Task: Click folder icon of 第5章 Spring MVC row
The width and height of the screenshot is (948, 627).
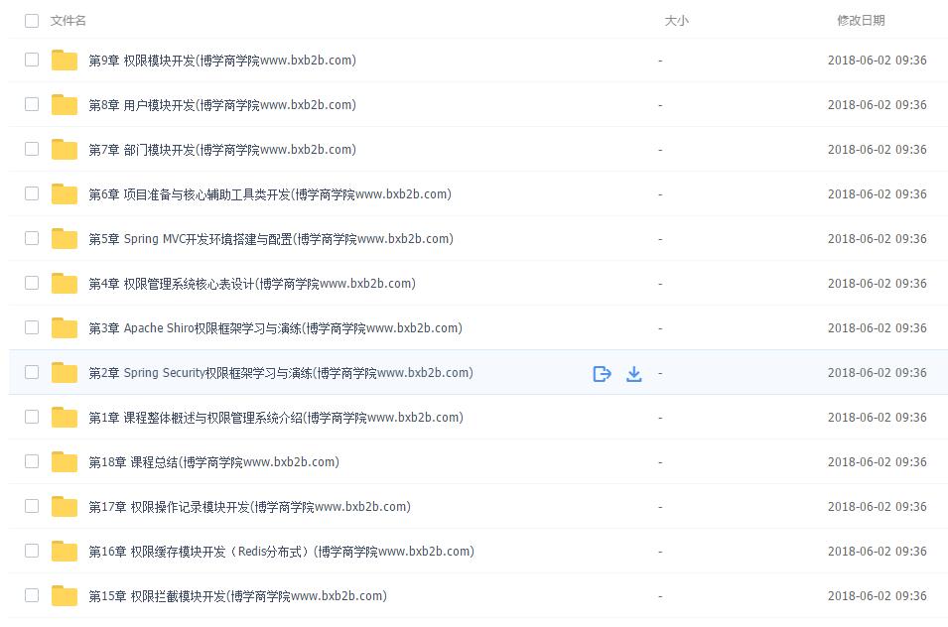Action: [65, 239]
